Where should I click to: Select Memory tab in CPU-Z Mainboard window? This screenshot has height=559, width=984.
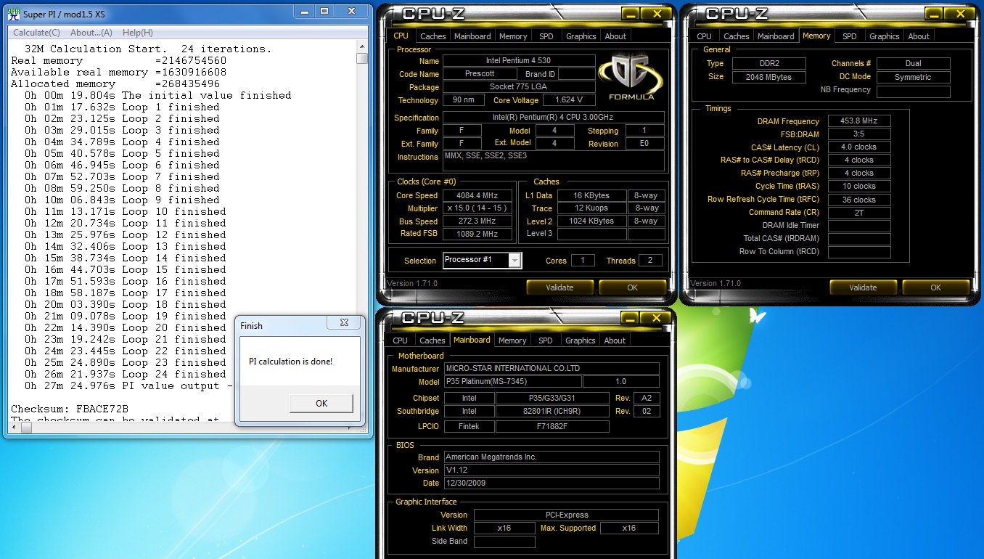512,340
